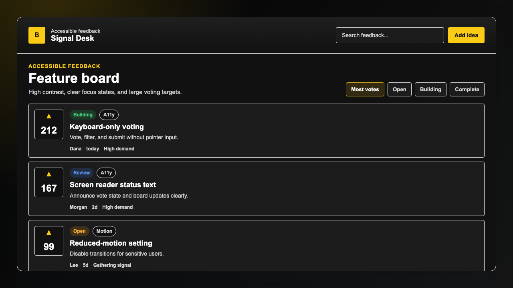Upvote the Reduced-motion setting idea
Image resolution: width=513 pixels, height=288 pixels.
49,241
